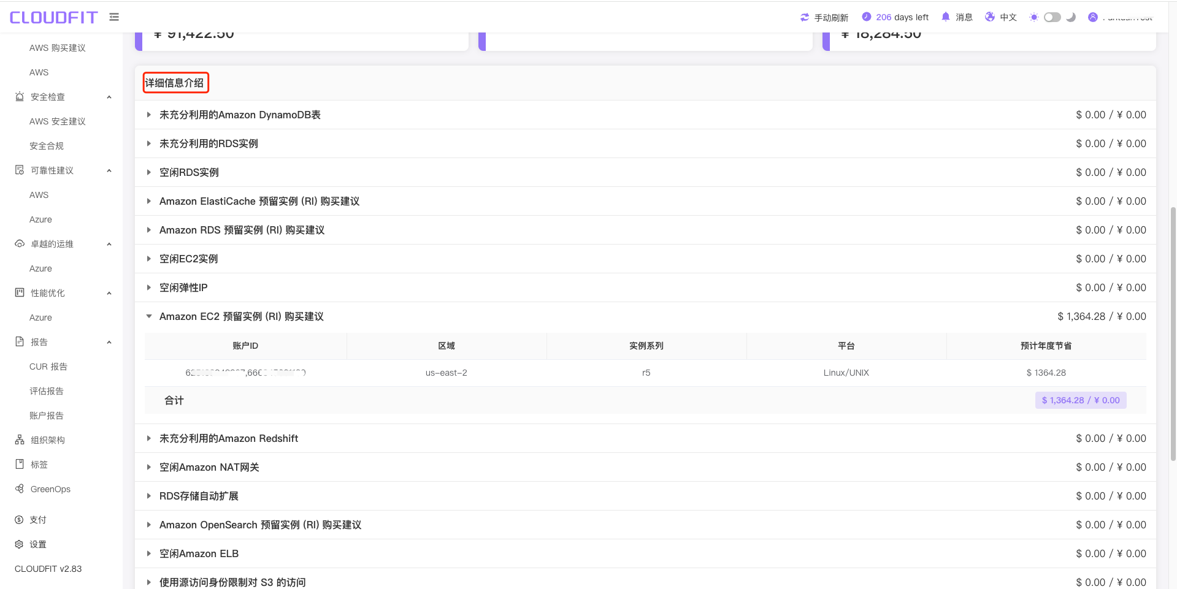Click the GreenOps leaf icon

point(20,488)
